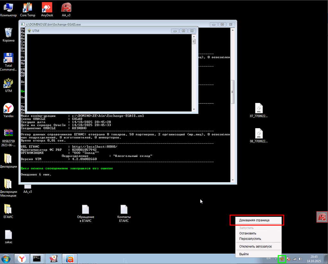Image resolution: width=328 pixels, height=264 pixels.
Task: Select 'Остановить' from the tray menu
Action: tap(247, 233)
